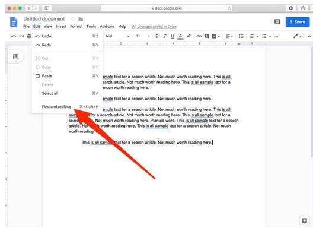Open the File menu
Viewport: 313px width, 231px height.
(26, 26)
